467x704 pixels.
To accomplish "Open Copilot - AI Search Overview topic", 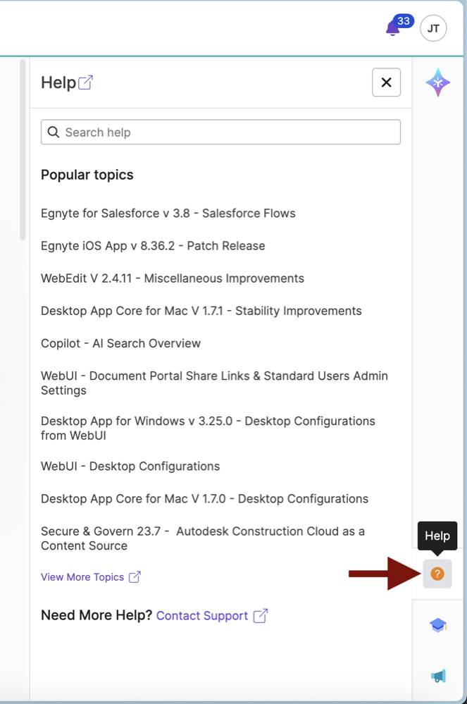I will point(120,343).
